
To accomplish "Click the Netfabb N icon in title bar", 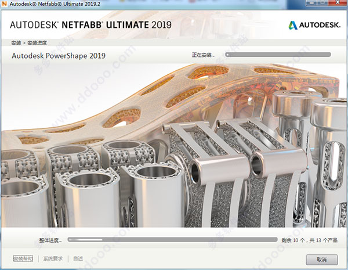I will (4, 3).
